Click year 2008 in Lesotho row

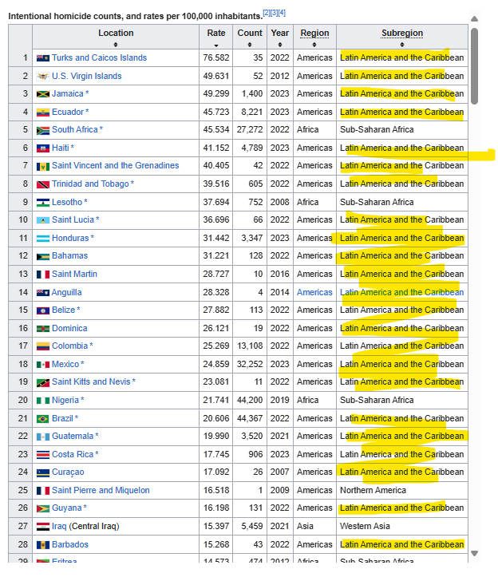point(280,203)
